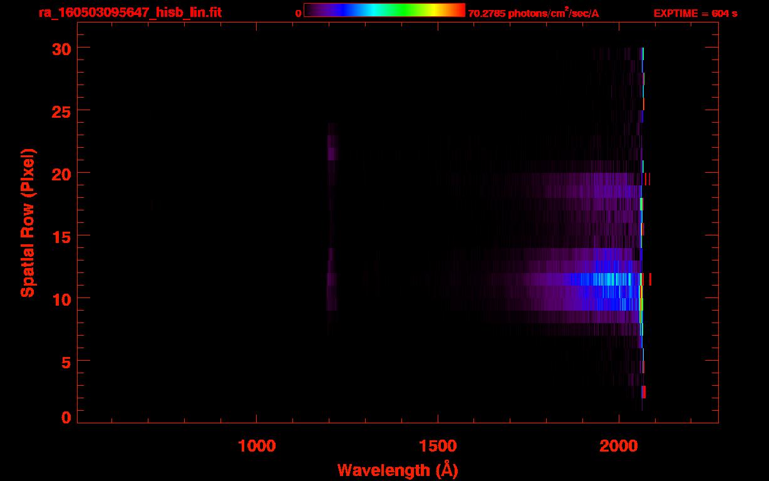
Task: Click the rainbow color scale bar
Action: (384, 11)
